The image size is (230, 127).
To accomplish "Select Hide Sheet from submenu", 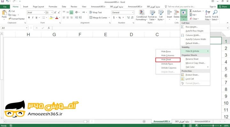I will point(168,60).
